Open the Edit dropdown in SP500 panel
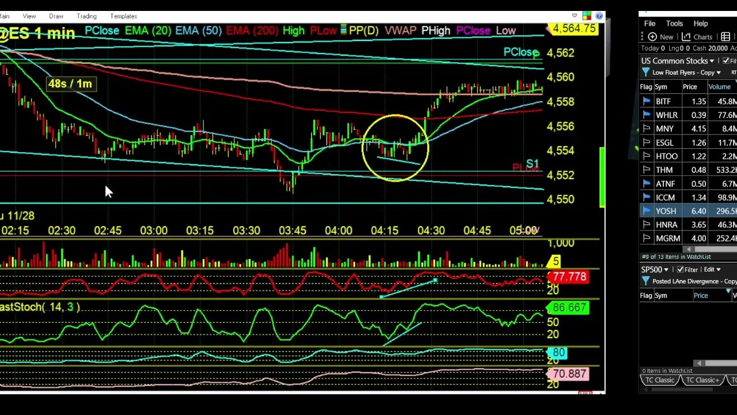 (x=712, y=270)
